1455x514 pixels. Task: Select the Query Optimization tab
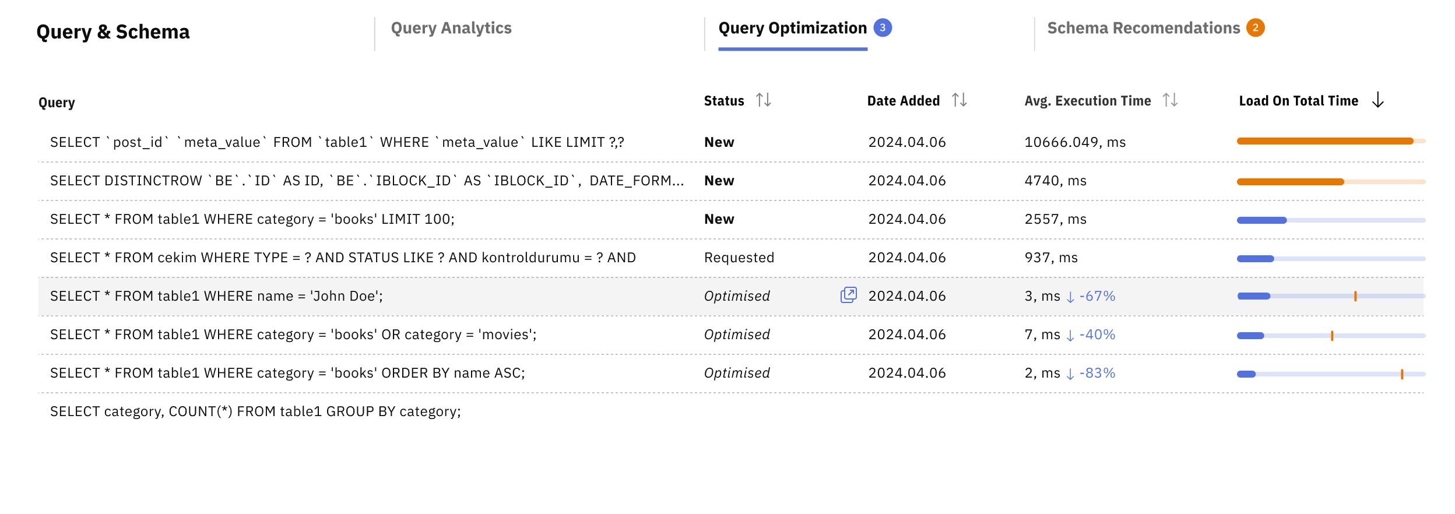pos(792,28)
